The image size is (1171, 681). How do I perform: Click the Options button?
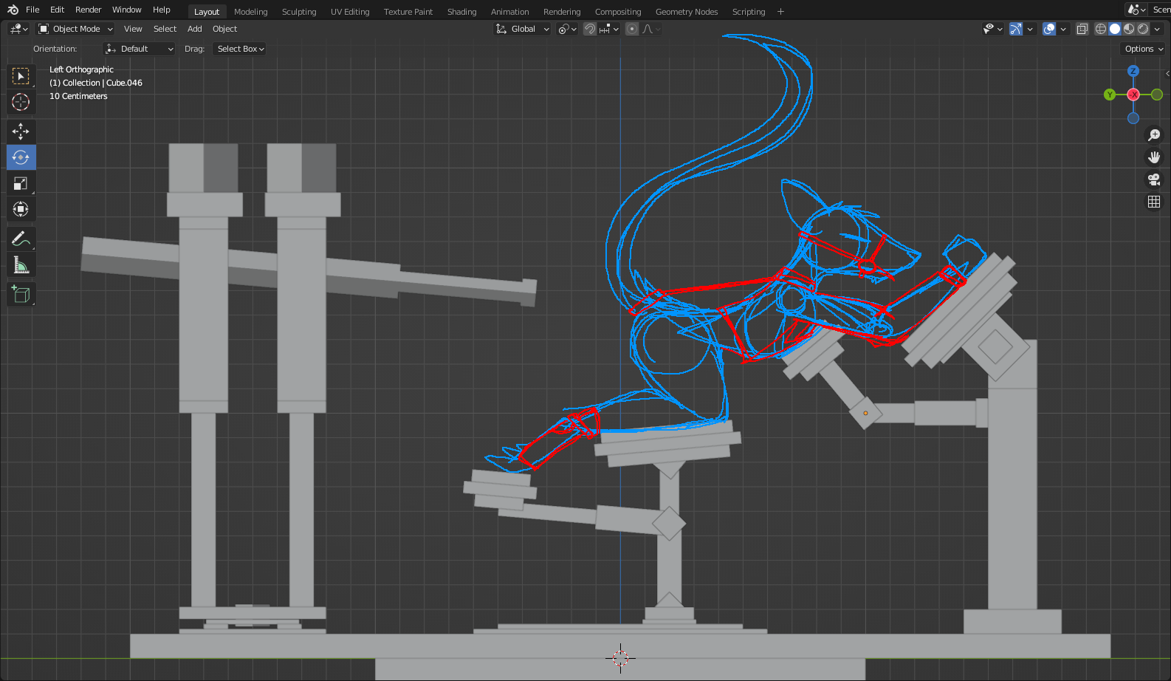[1143, 49]
